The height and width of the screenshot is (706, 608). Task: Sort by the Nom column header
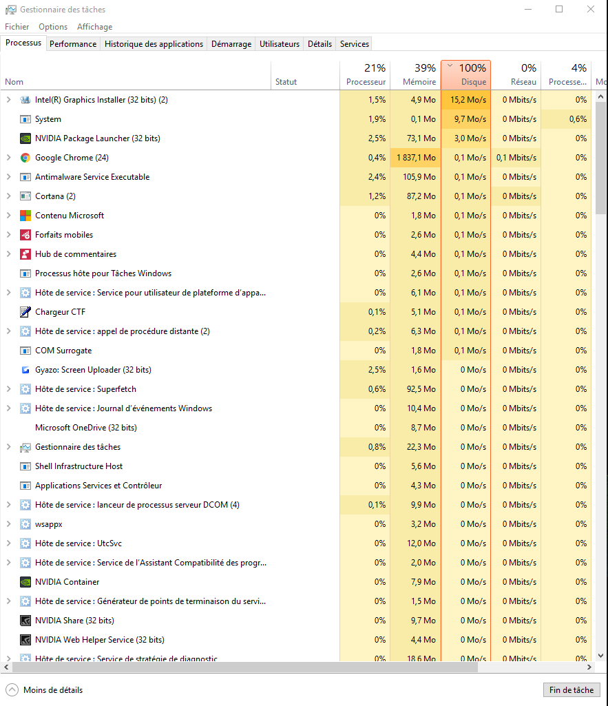click(x=135, y=75)
